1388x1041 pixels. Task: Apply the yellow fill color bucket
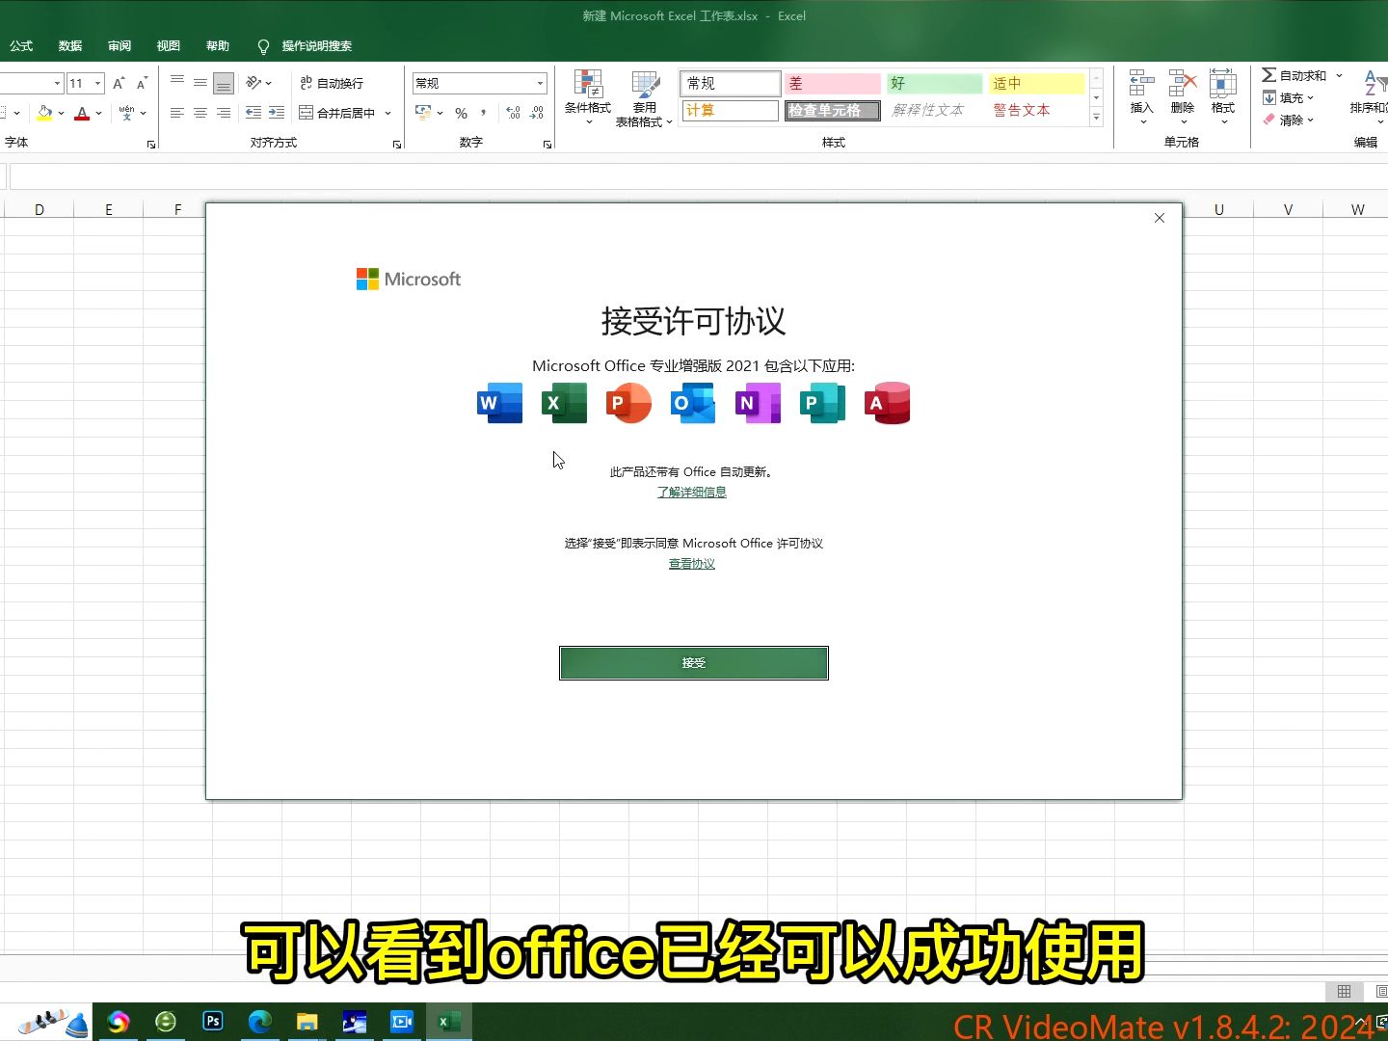(44, 113)
